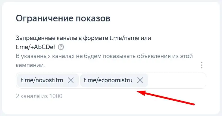Click the Ограничение показов heading
222x116 pixels.
[x=63, y=19]
